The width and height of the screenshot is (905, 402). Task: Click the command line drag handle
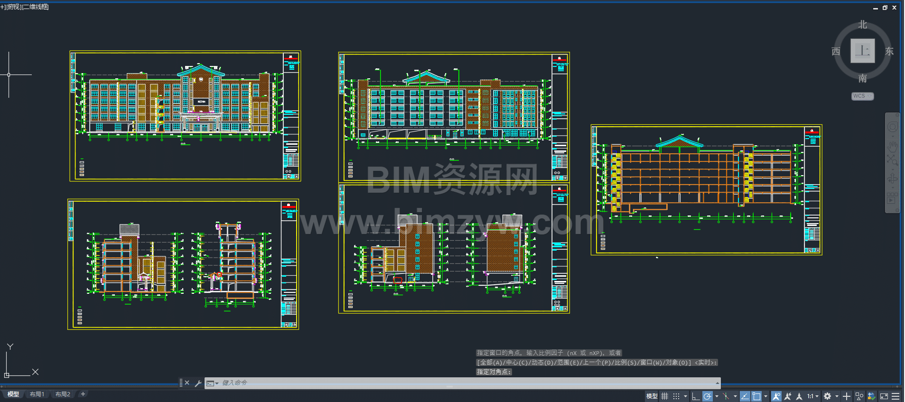(181, 383)
